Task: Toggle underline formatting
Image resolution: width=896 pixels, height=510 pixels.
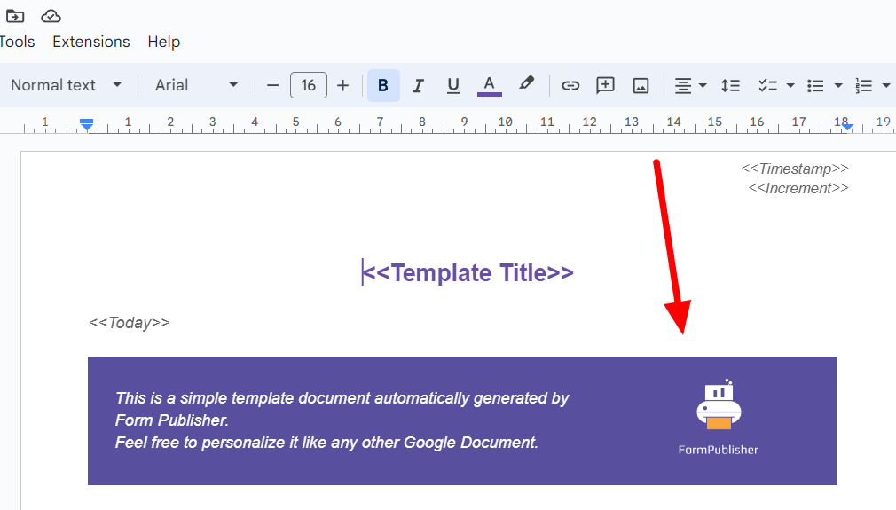Action: [x=453, y=86]
